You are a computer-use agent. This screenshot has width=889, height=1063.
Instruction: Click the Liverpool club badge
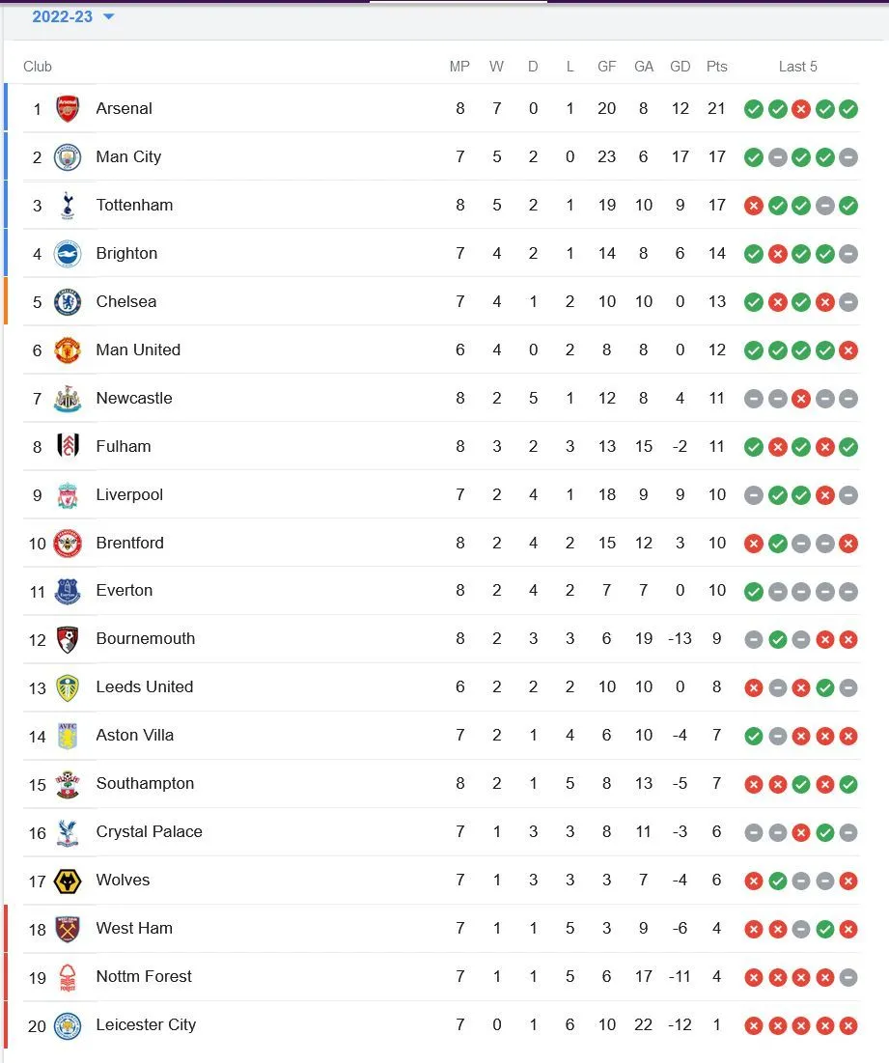click(x=68, y=494)
